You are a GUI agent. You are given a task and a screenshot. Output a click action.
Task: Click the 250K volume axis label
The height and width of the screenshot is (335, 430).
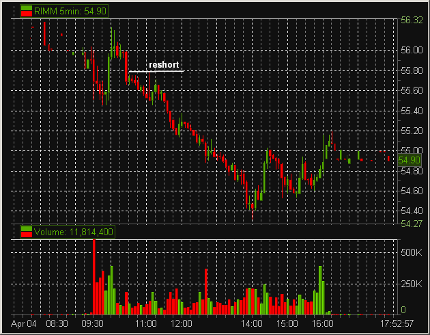(x=412, y=284)
